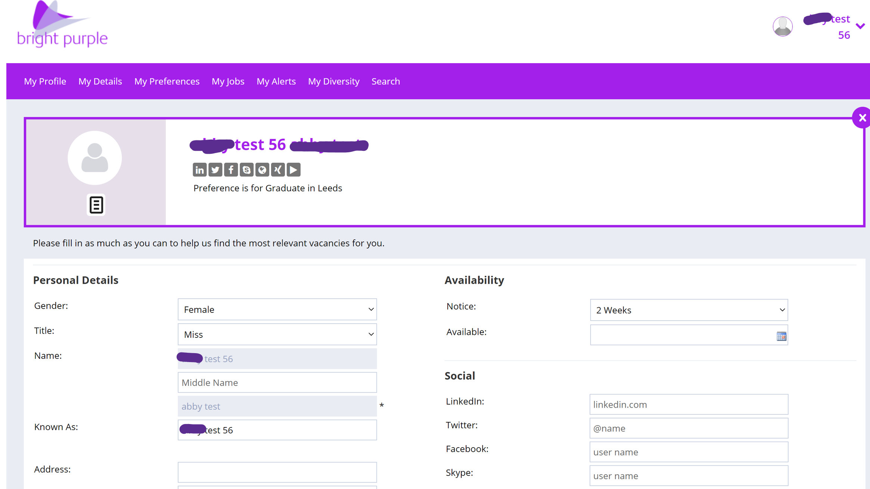Click the Middle Name input field
The image size is (870, 489).
tap(277, 382)
